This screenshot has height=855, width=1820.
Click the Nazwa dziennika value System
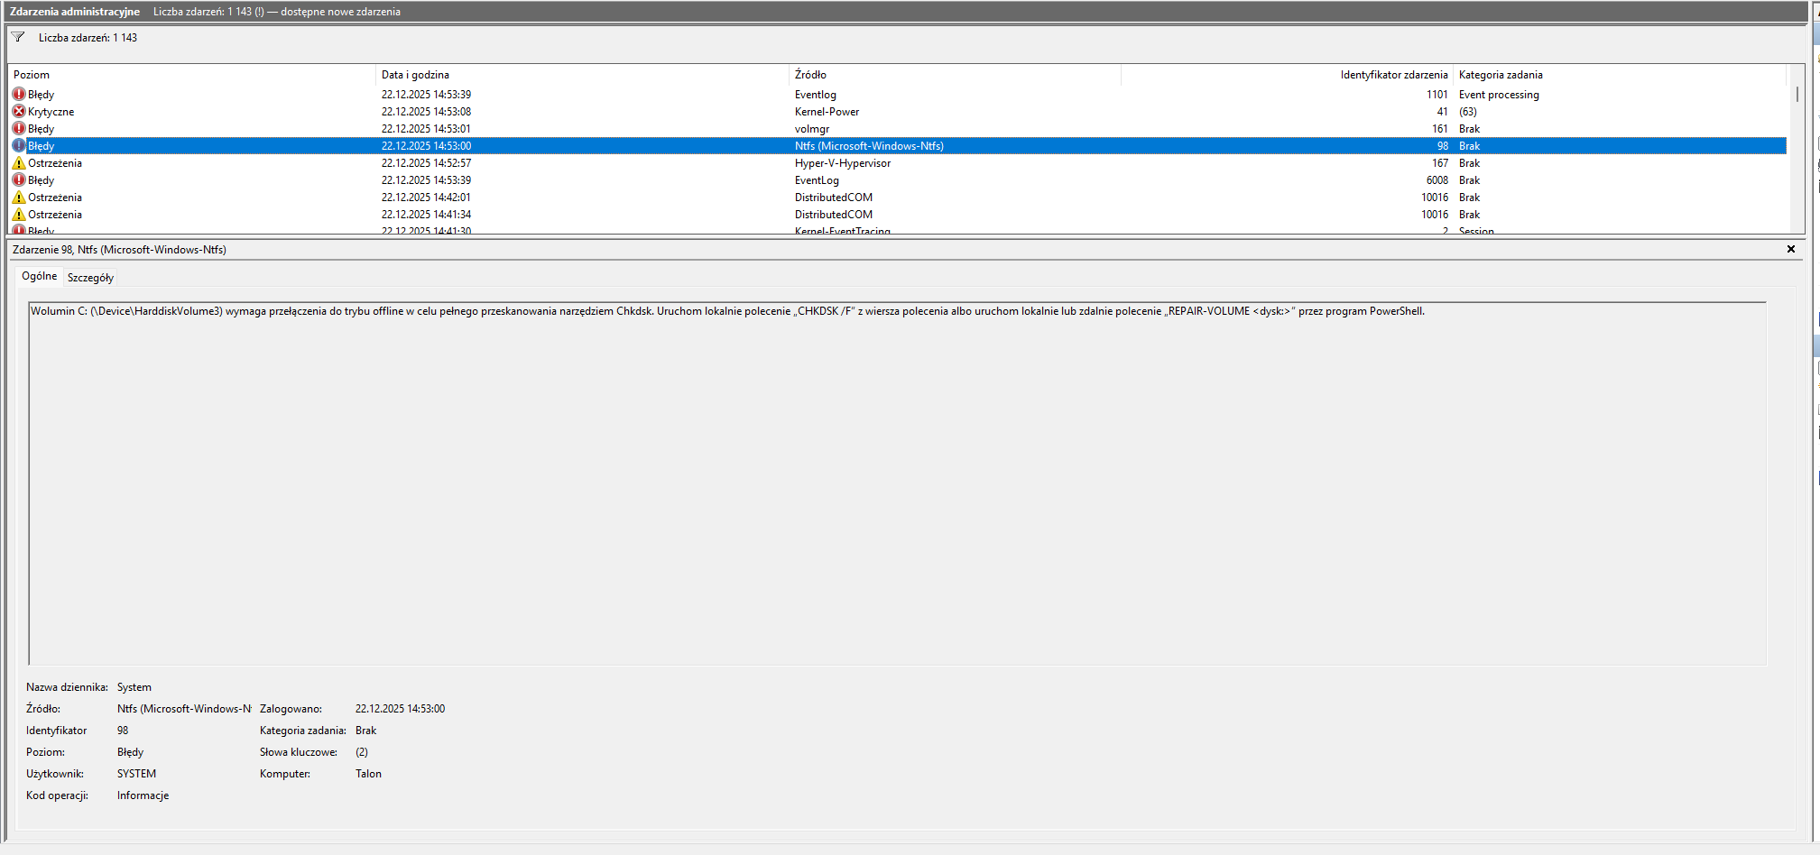click(134, 687)
